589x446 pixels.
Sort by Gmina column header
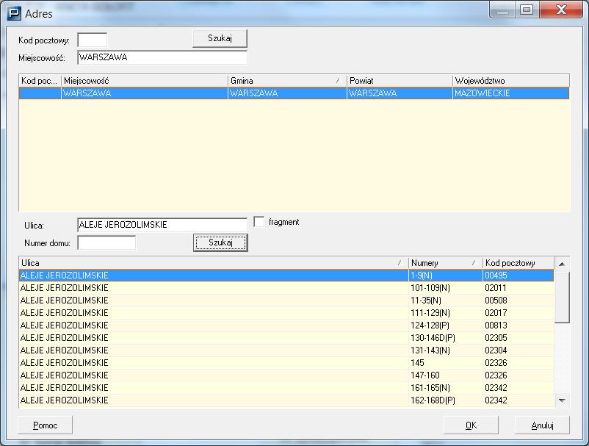[286, 81]
